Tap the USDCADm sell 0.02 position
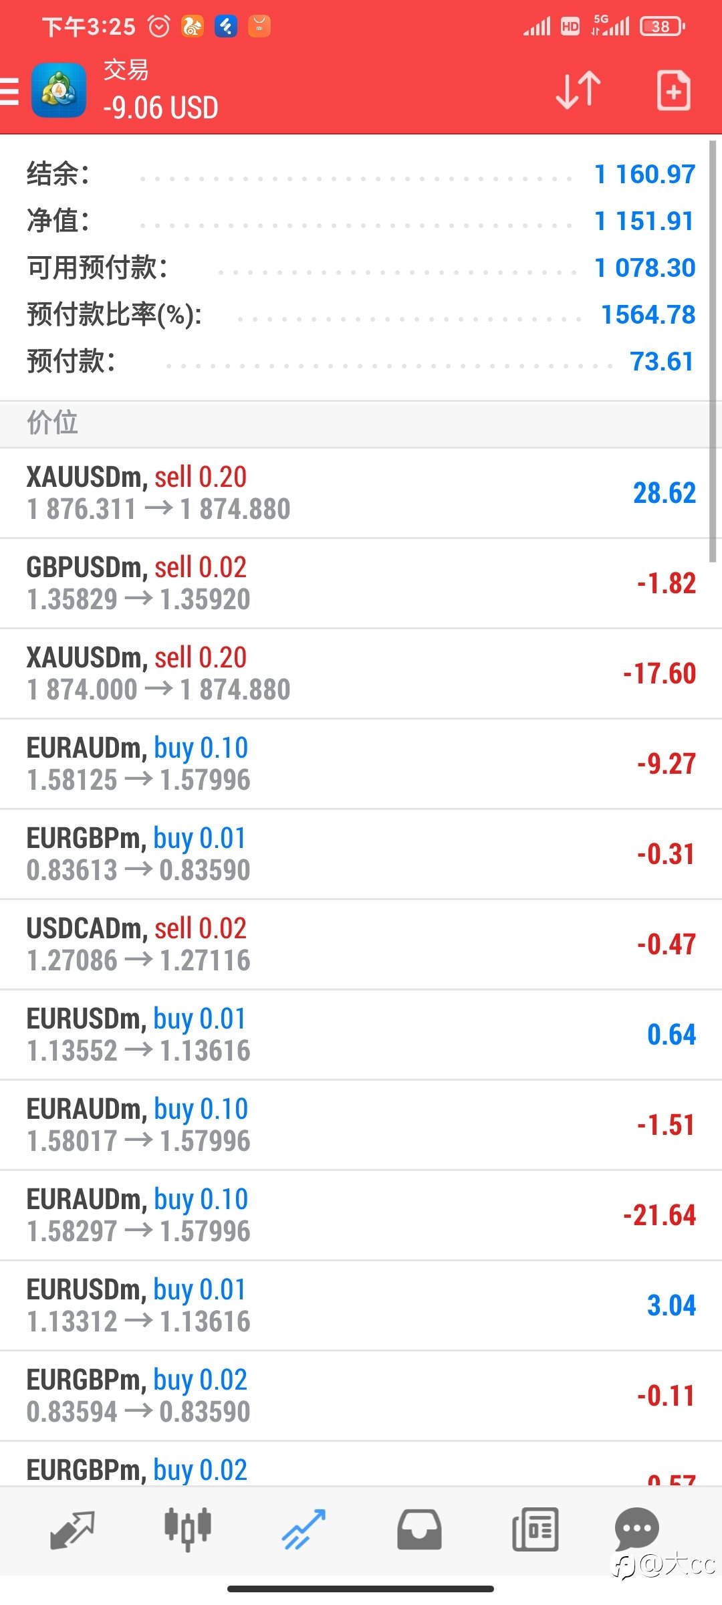 click(x=361, y=944)
